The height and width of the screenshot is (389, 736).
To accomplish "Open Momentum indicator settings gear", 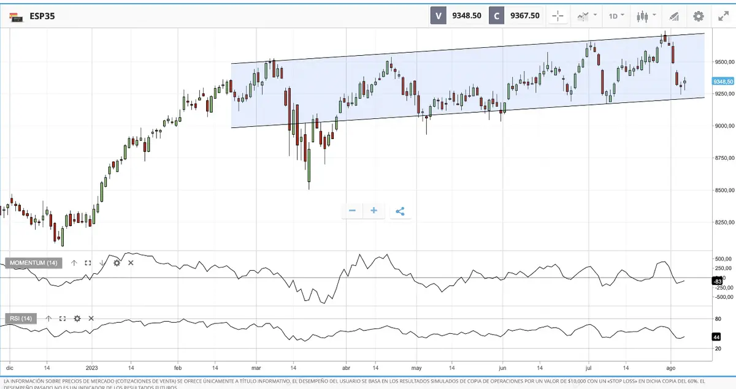I will pos(117,263).
